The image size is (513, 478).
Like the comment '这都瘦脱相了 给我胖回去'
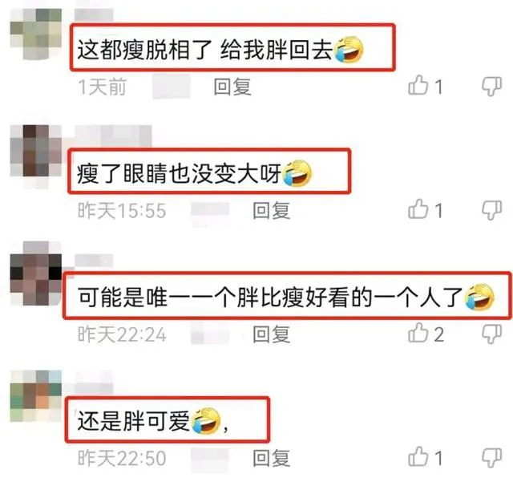pyautogui.click(x=418, y=86)
